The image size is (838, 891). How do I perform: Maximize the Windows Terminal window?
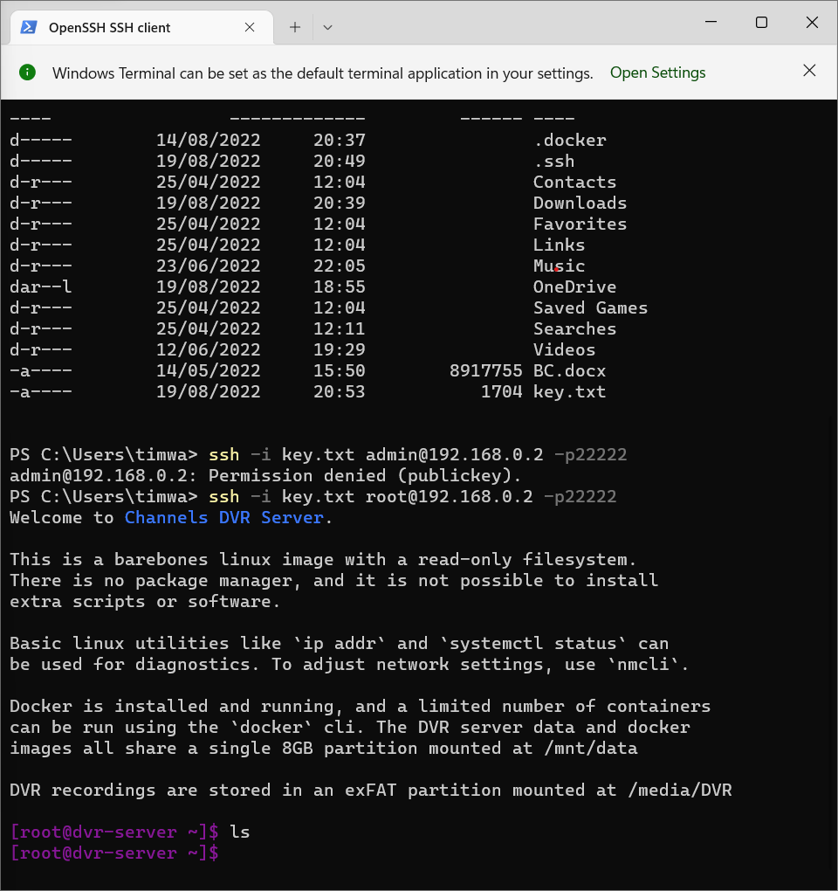tap(761, 23)
